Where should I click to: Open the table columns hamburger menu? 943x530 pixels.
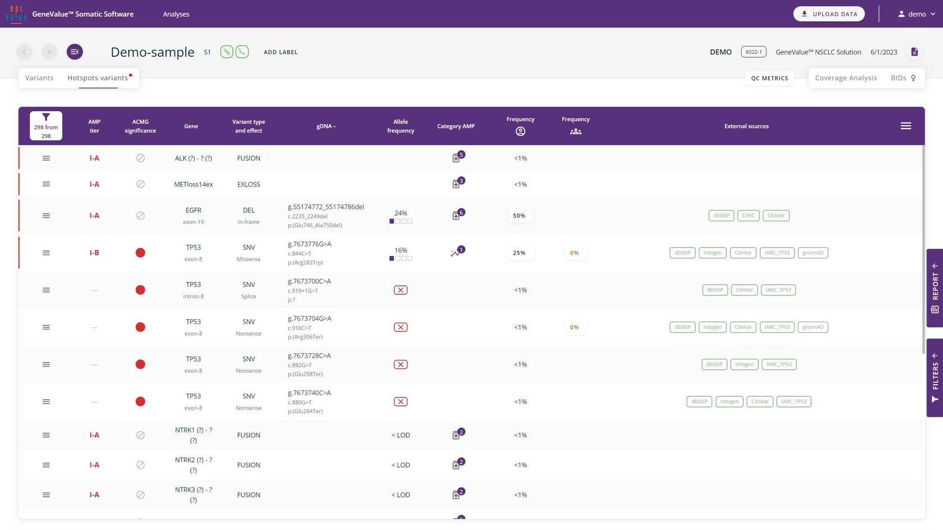(x=905, y=126)
